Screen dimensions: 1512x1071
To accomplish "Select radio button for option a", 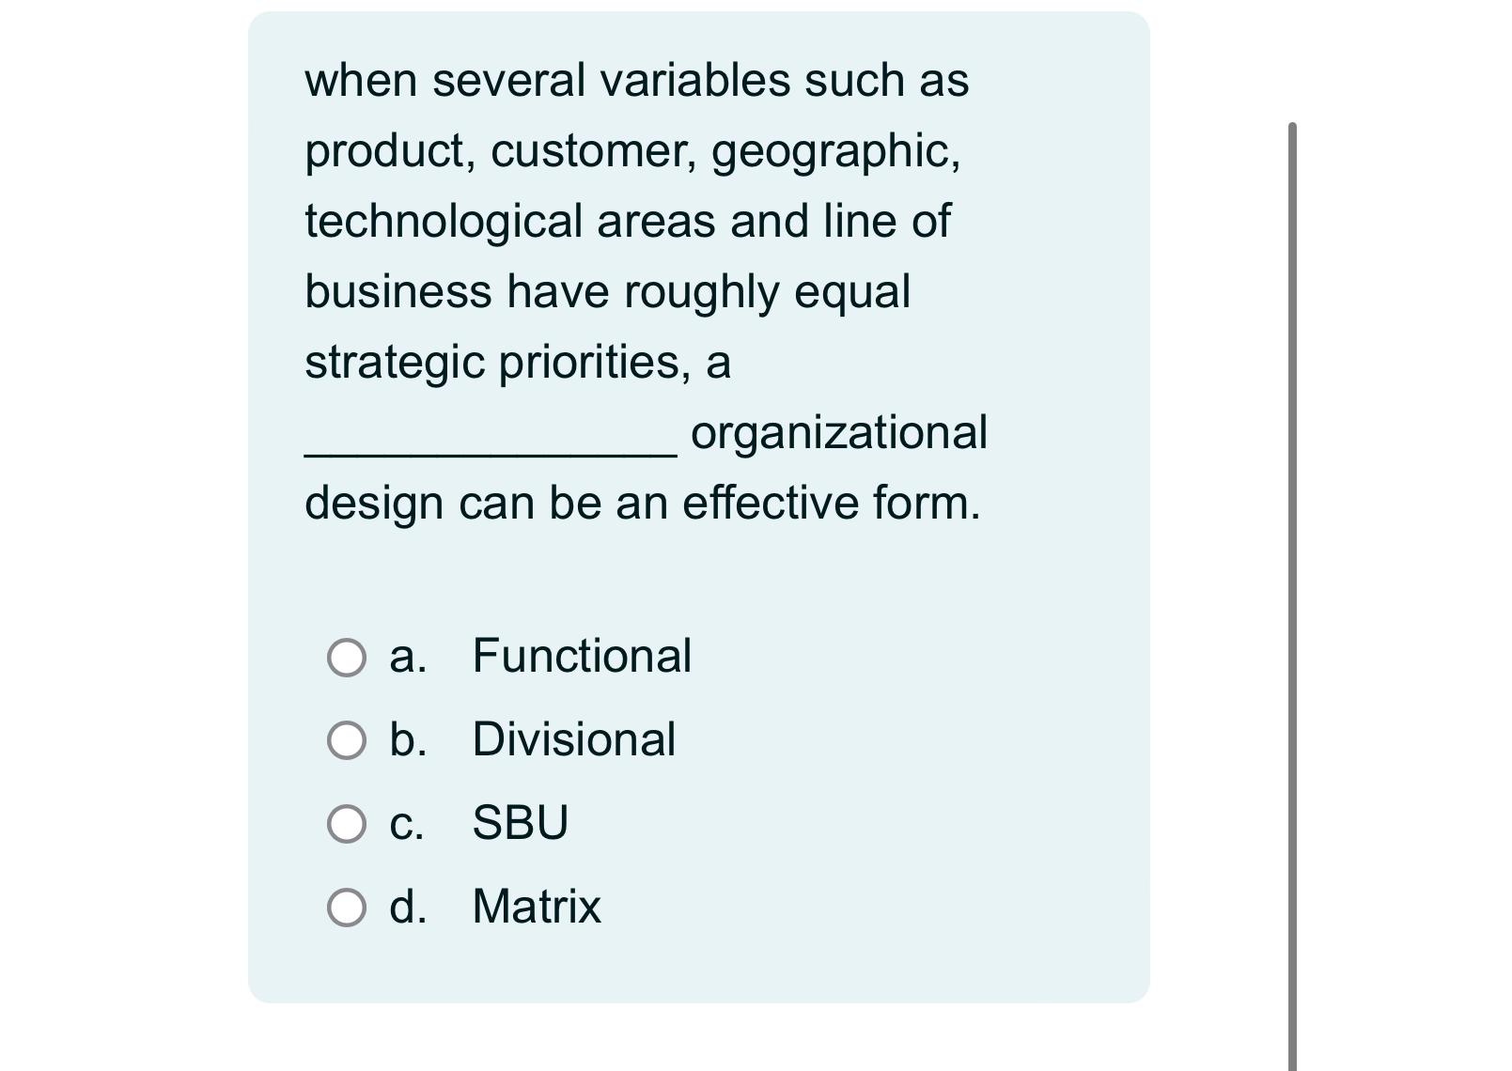I will pos(347,658).
